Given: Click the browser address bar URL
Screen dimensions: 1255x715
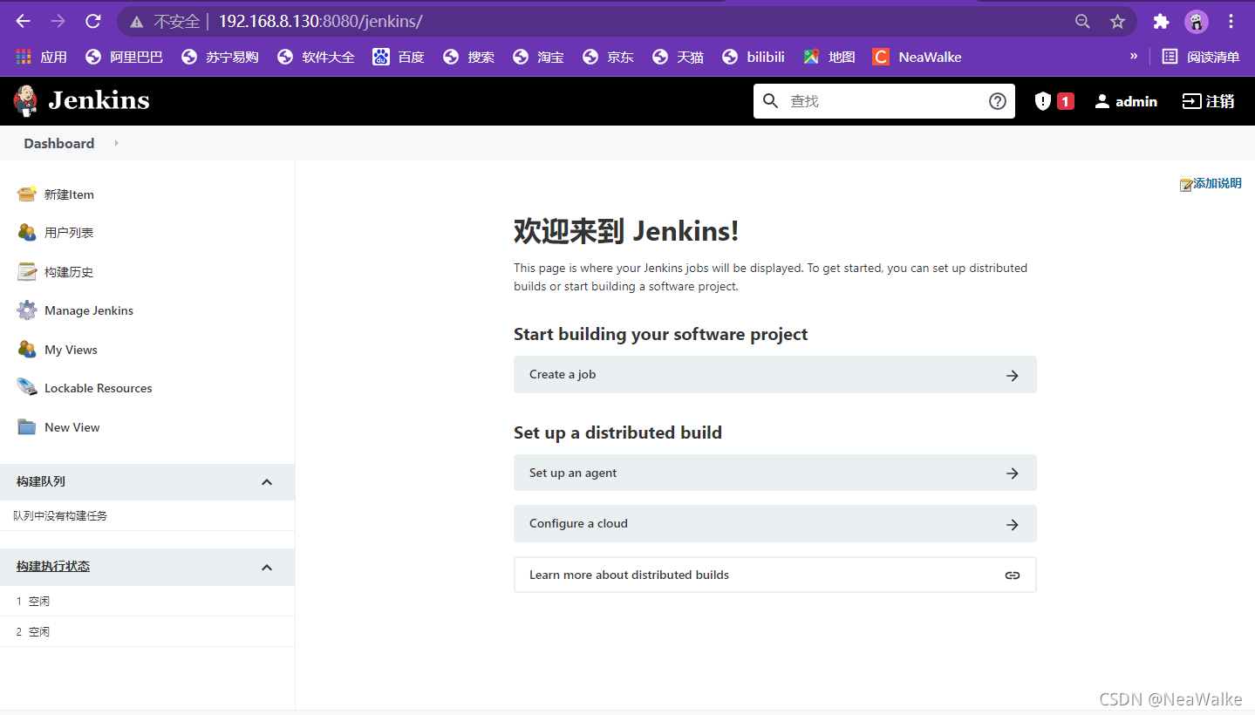Looking at the screenshot, I should pyautogui.click(x=320, y=21).
